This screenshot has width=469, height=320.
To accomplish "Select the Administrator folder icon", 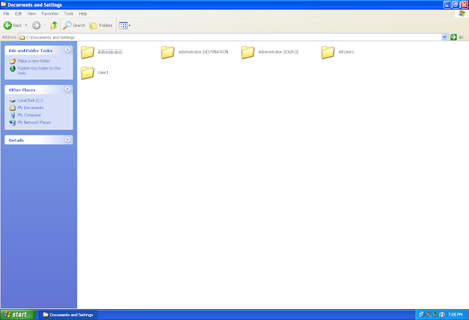I will (88, 52).
